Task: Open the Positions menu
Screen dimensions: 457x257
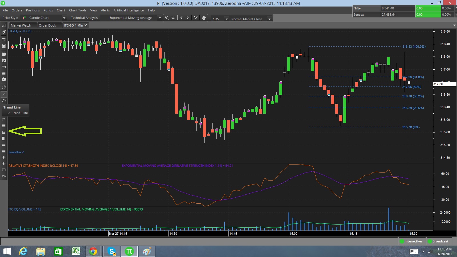Action: coord(33,10)
